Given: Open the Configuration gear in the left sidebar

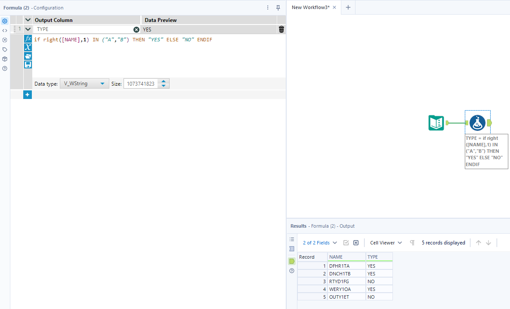Looking at the screenshot, I should 5,21.
